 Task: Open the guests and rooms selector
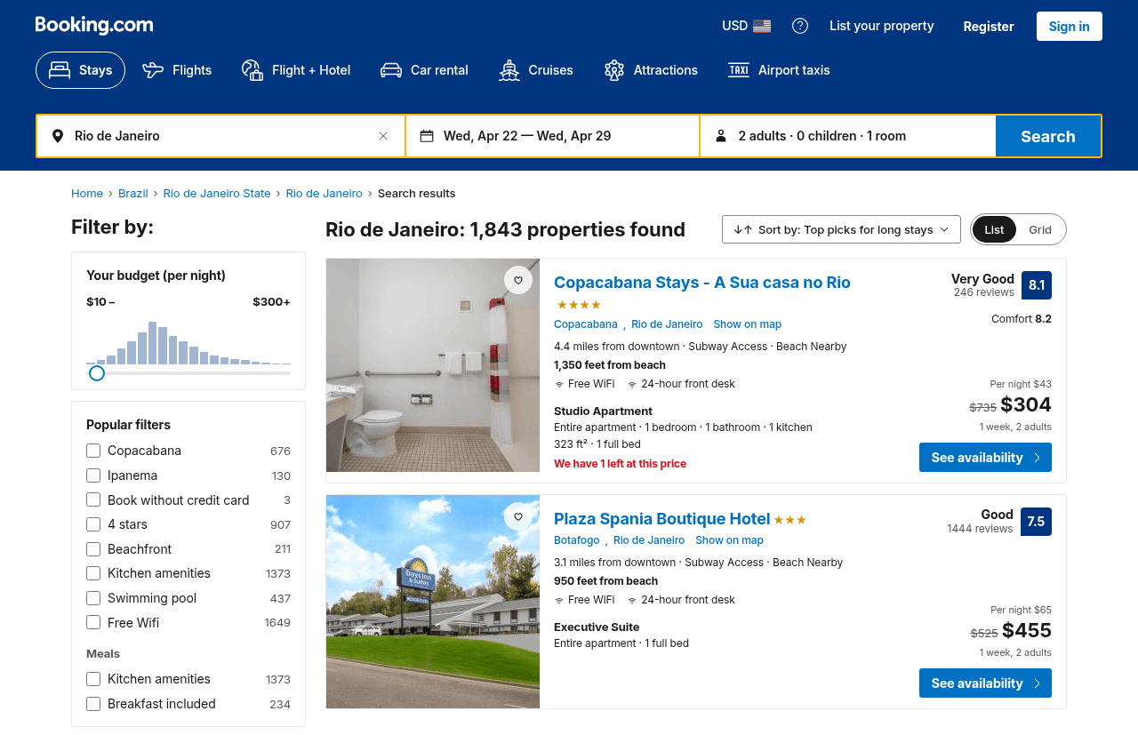click(x=848, y=136)
